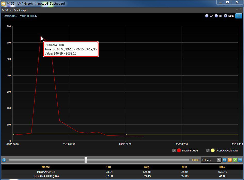244x180 pixels.
Task: Click the Avg column header
Action: pos(147,167)
